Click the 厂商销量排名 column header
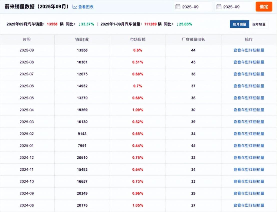The width and height of the screenshot is (277, 212). tap(193, 39)
